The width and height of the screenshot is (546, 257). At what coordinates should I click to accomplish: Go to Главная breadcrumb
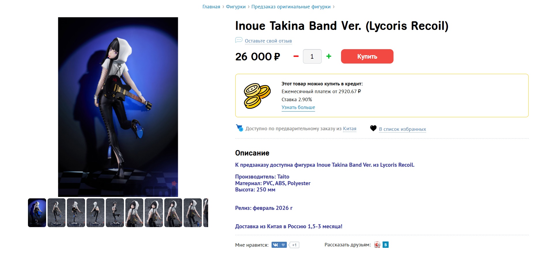211,7
